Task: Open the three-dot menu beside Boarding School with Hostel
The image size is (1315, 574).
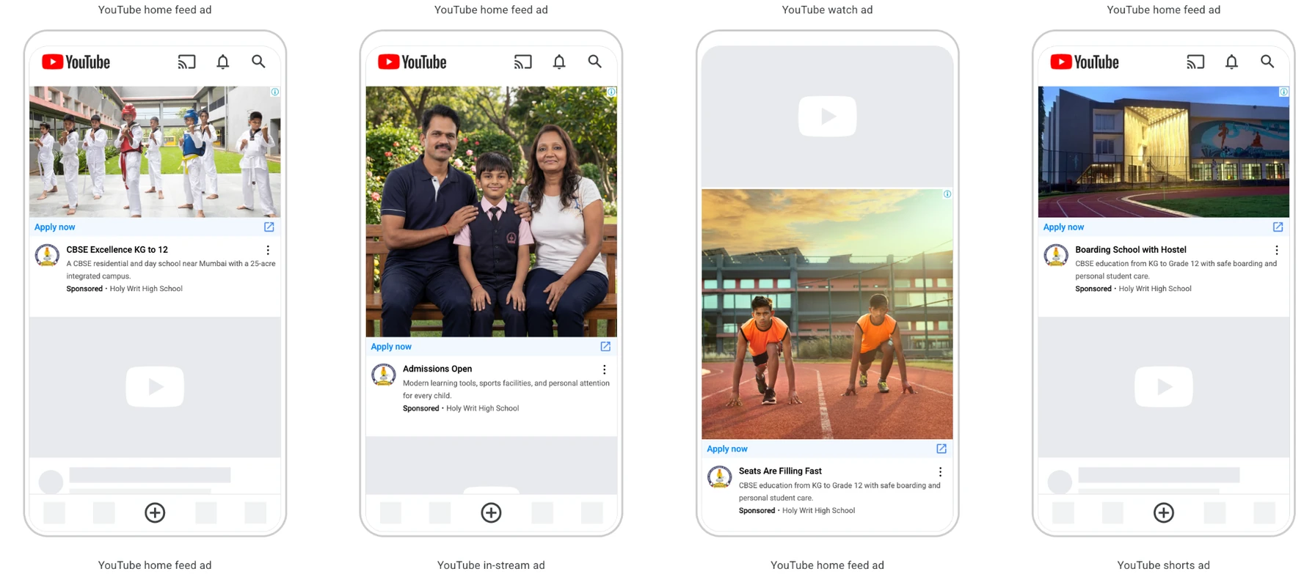Action: click(1277, 250)
